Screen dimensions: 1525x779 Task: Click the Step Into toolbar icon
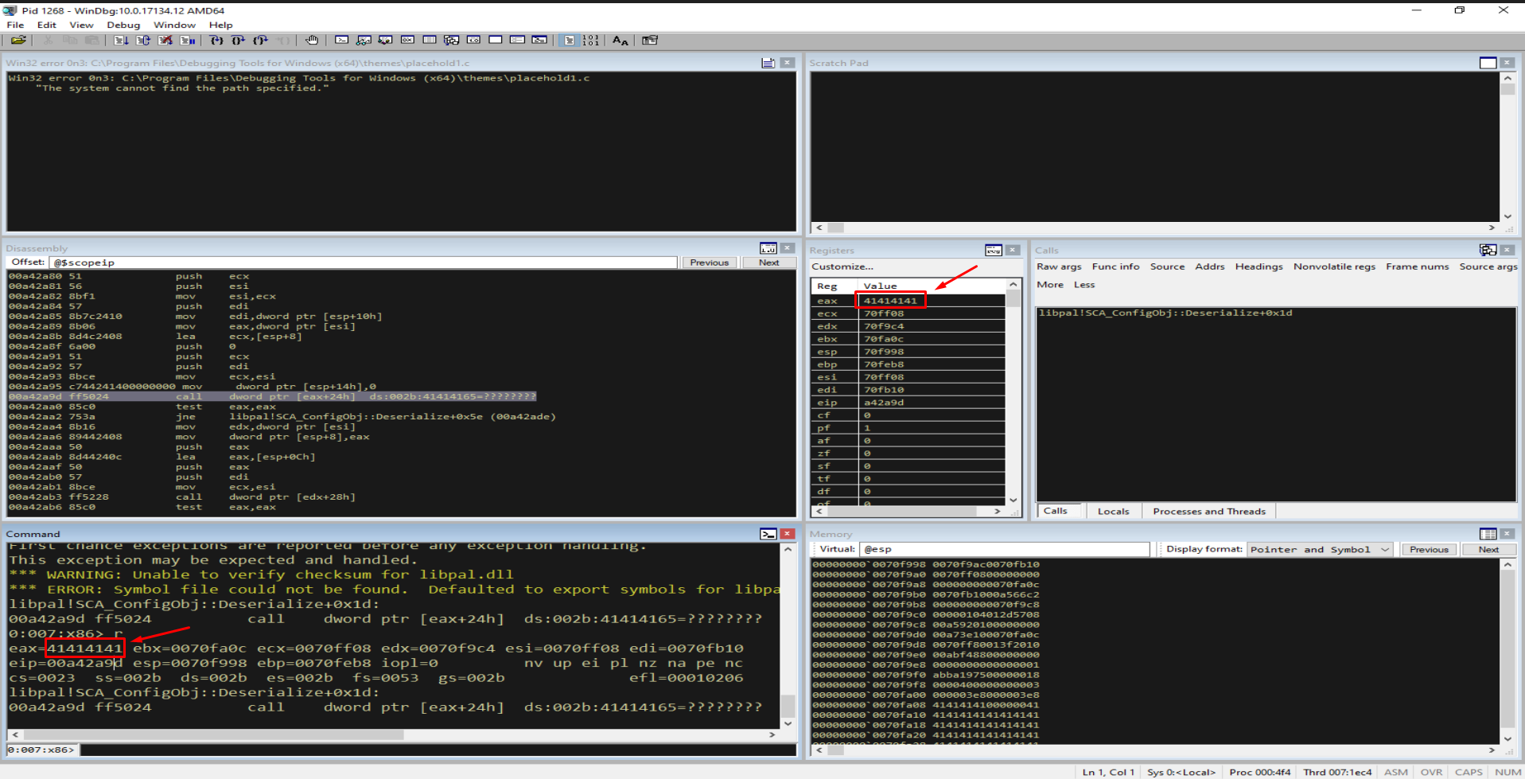pyautogui.click(x=216, y=40)
